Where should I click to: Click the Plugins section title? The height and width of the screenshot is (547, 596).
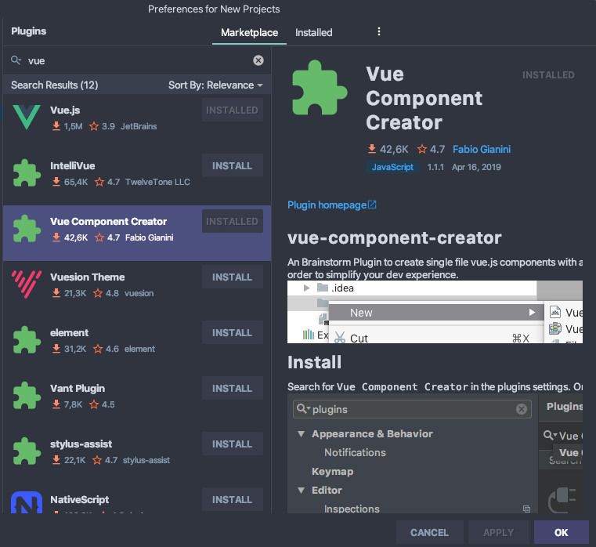pos(28,31)
